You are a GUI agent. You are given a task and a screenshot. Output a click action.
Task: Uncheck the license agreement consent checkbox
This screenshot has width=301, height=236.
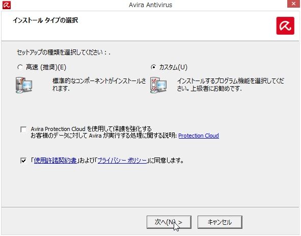click(23, 160)
